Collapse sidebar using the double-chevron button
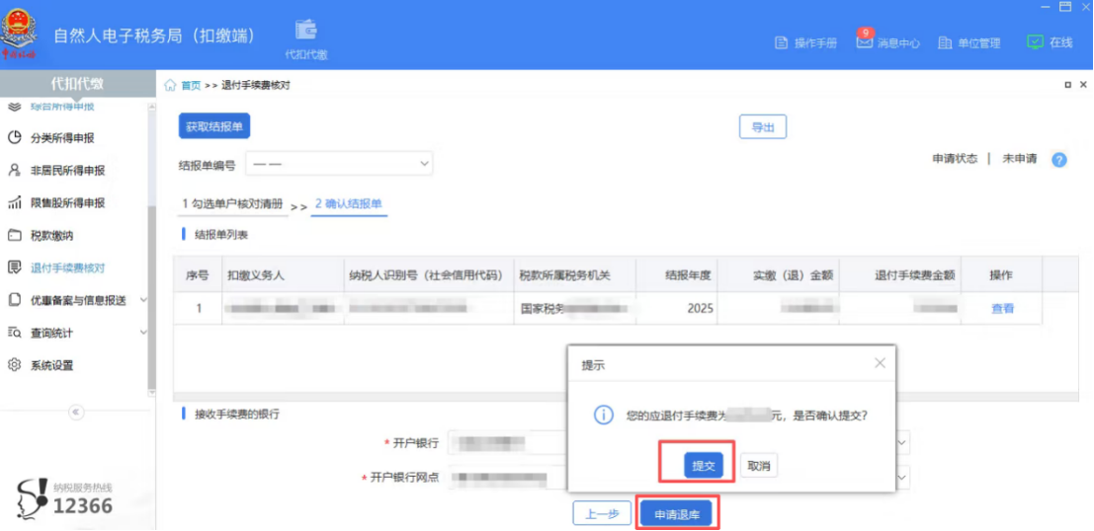Viewport: 1094px width, 531px height. coord(77,412)
